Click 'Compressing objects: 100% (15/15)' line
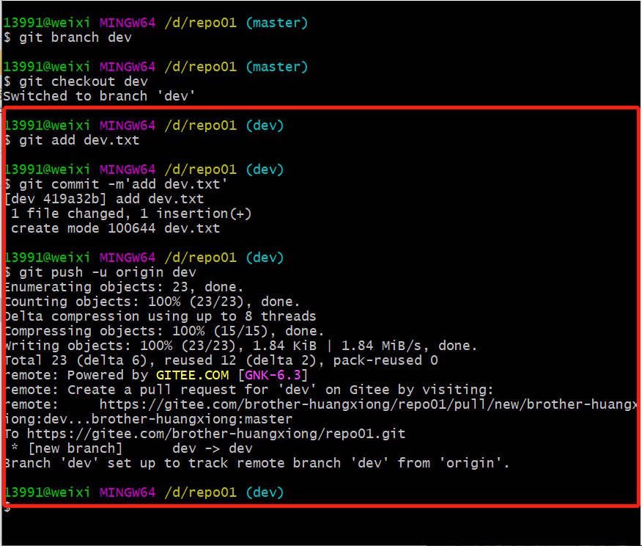Screen dimensions: 642x546 [165, 331]
